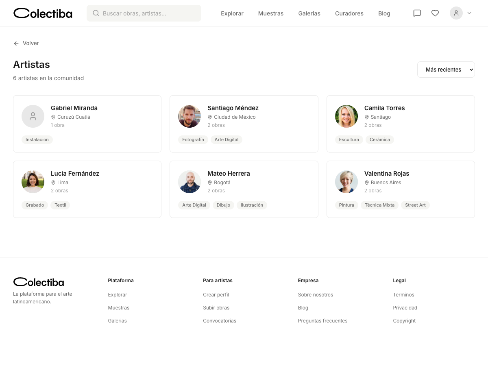Open Camila Torres' profile photo
The height and width of the screenshot is (366, 488).
pos(346,116)
